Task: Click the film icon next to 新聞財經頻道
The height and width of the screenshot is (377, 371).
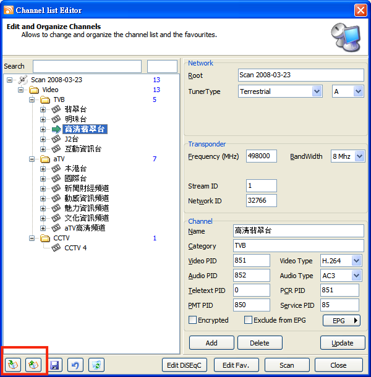Action: 56,188
